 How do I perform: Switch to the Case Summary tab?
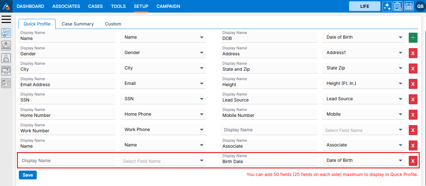click(78, 24)
